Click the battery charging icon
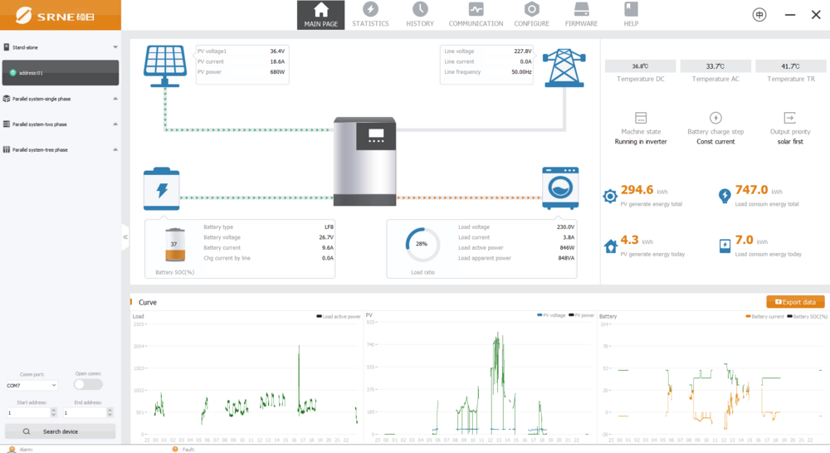This screenshot has width=830, height=453. [161, 188]
